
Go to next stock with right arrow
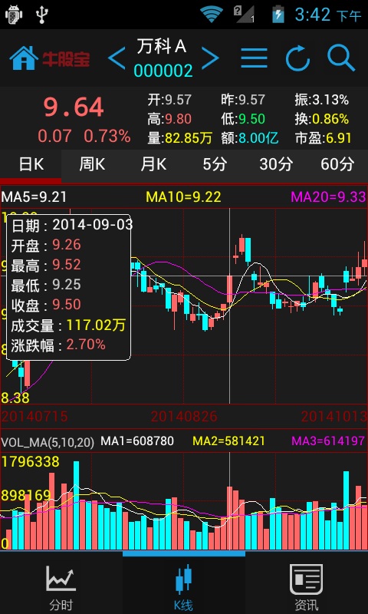(210, 58)
